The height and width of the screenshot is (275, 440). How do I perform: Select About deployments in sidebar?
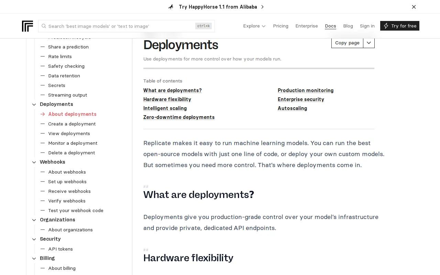click(73, 114)
